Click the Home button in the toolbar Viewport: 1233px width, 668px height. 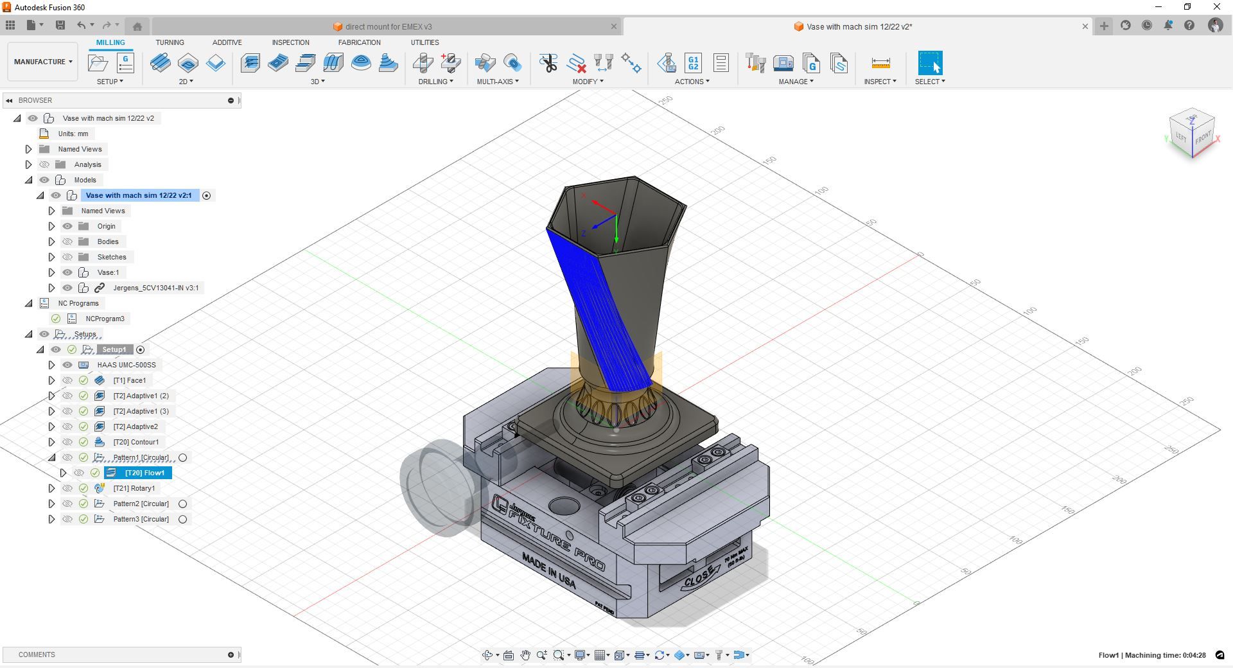(137, 26)
